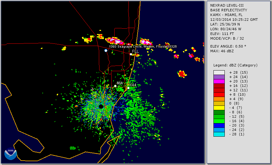Image resolution: width=272 pixels, height=165 pixels.
Task: Click the 'MODE/VCP: B / 32' text
Action: click(227, 38)
